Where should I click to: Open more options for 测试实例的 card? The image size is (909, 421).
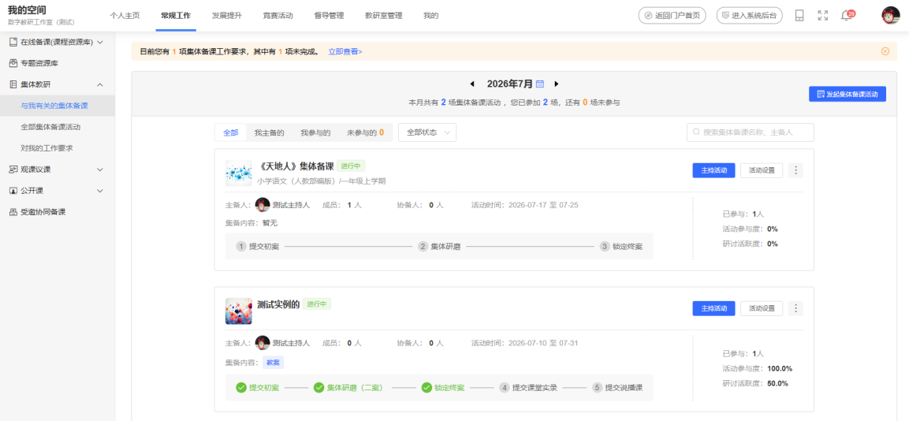(796, 308)
